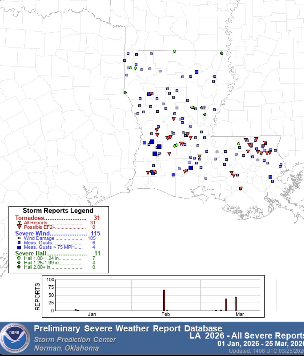
Task: Click LA 2026 - All Severe Reports heading
Action: tap(247, 336)
